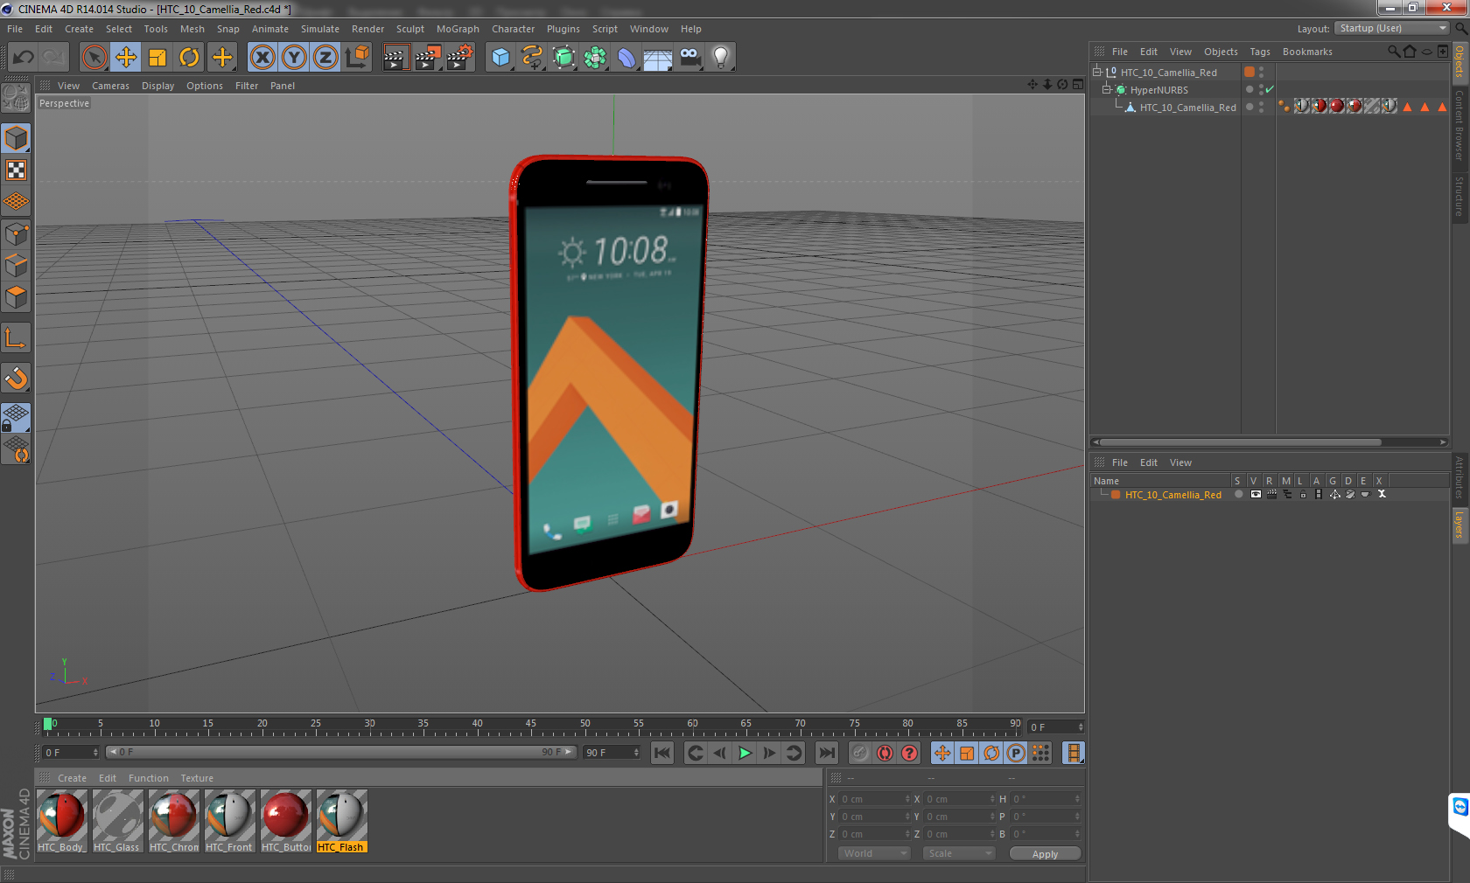This screenshot has height=883, width=1470.
Task: Click the 90 F end frame field
Action: click(611, 752)
